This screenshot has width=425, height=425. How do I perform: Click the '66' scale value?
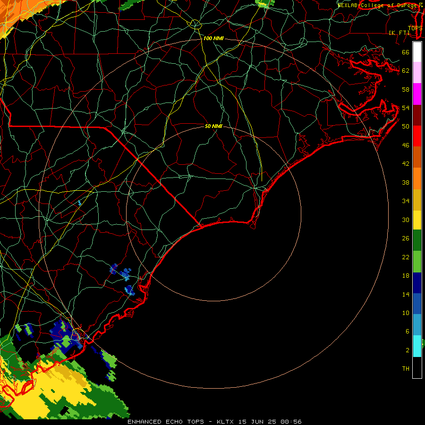(406, 52)
